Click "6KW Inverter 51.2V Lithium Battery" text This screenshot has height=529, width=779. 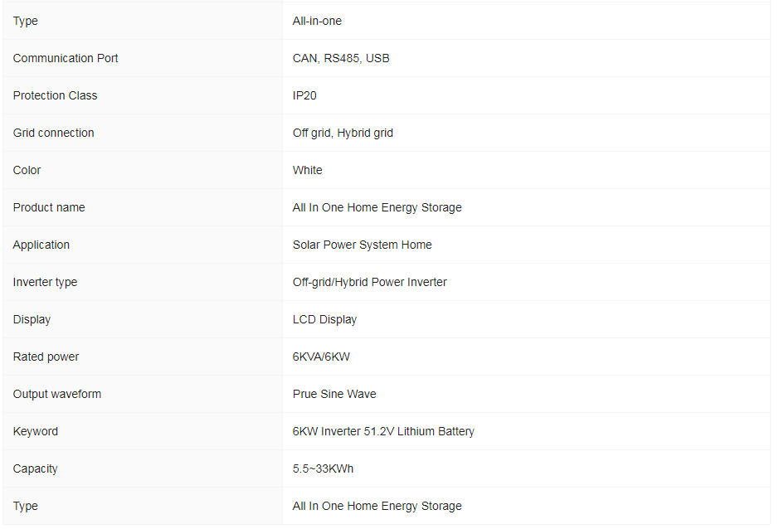pyautogui.click(x=383, y=431)
